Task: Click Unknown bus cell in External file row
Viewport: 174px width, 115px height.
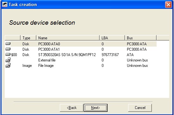Action: [137, 60]
